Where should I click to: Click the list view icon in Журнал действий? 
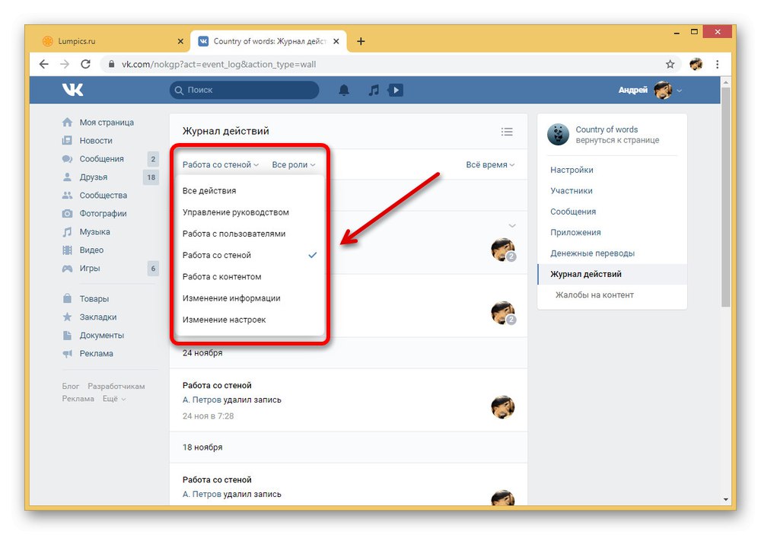click(507, 132)
